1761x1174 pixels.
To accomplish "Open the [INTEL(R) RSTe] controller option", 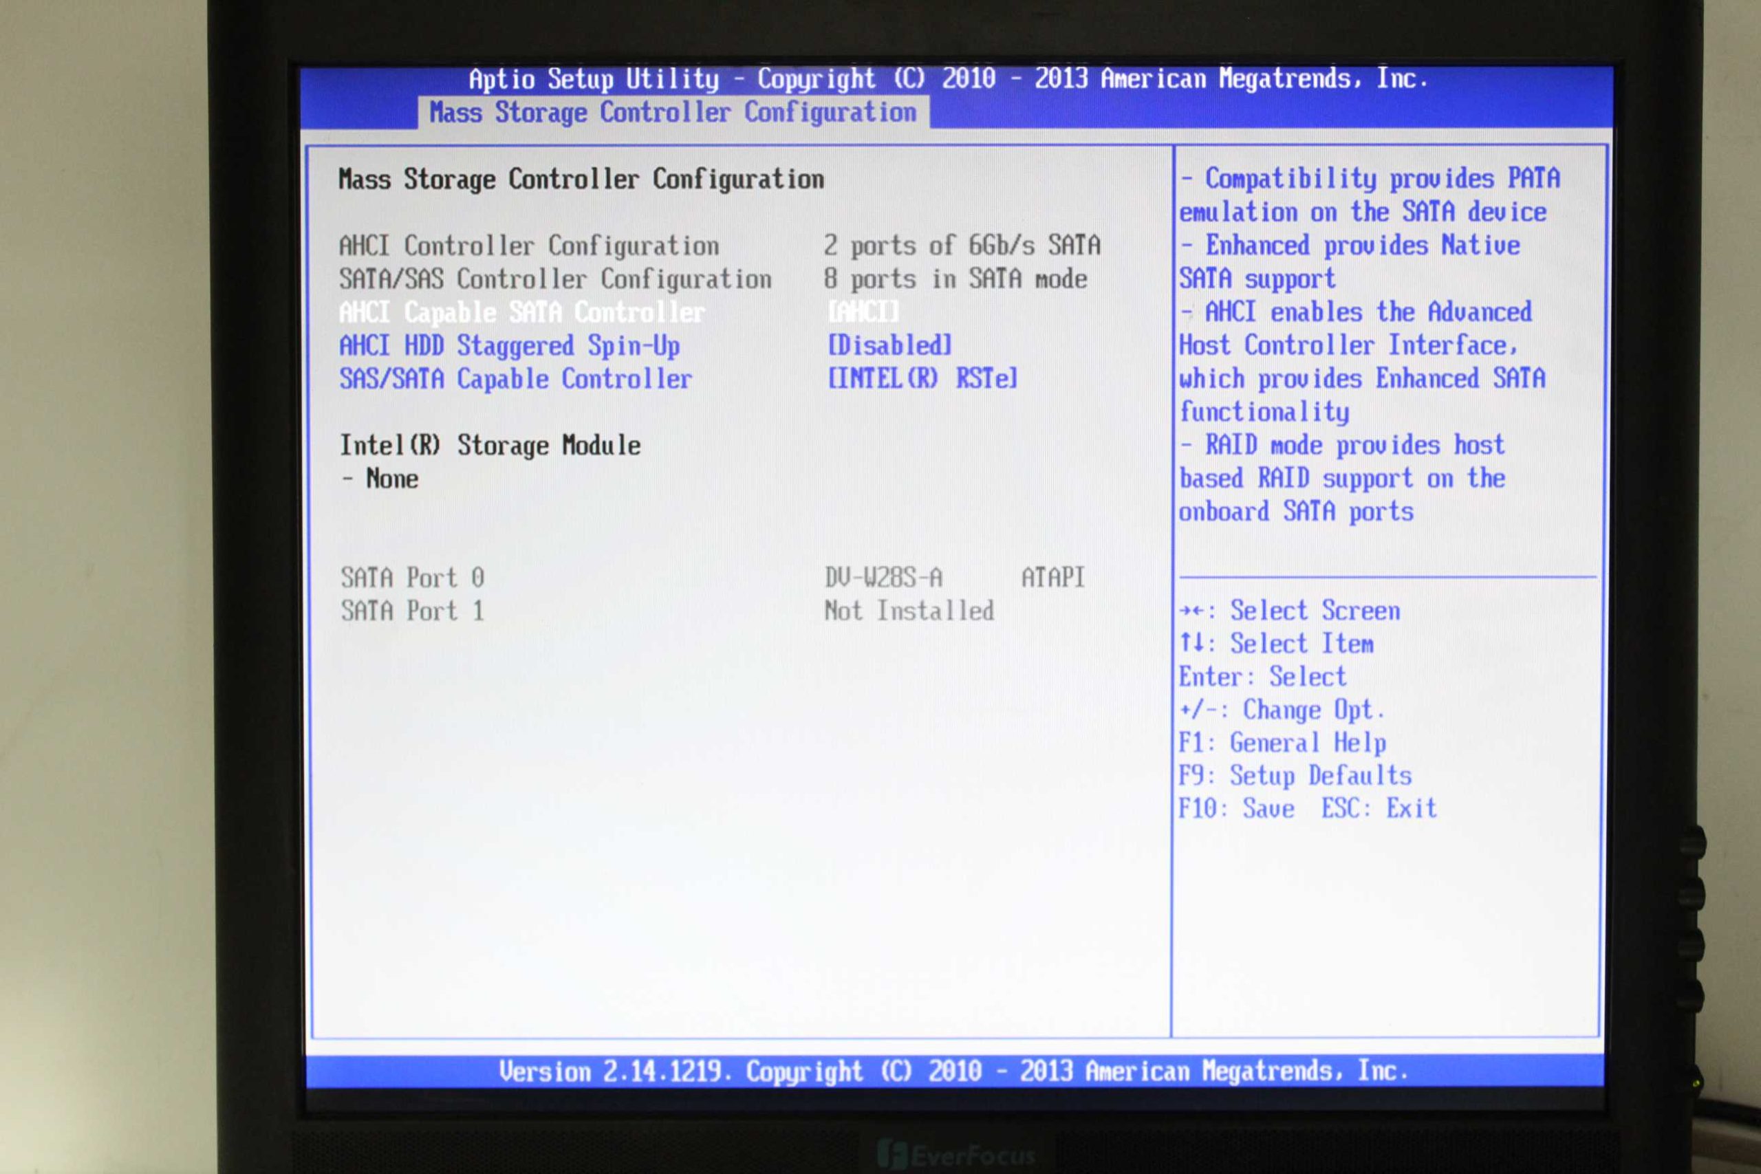I will 922,378.
